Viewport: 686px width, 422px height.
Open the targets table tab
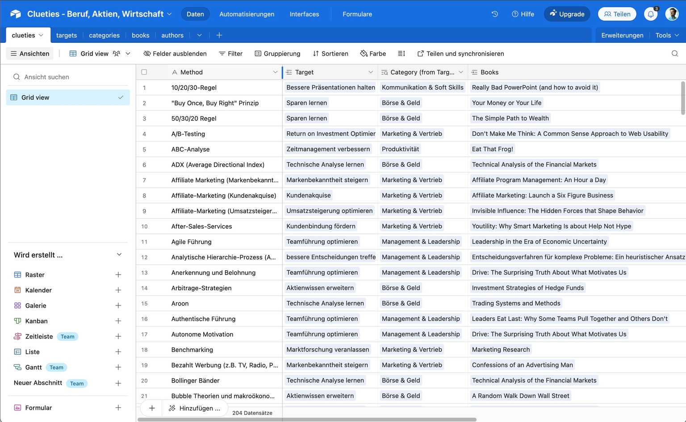pyautogui.click(x=67, y=35)
